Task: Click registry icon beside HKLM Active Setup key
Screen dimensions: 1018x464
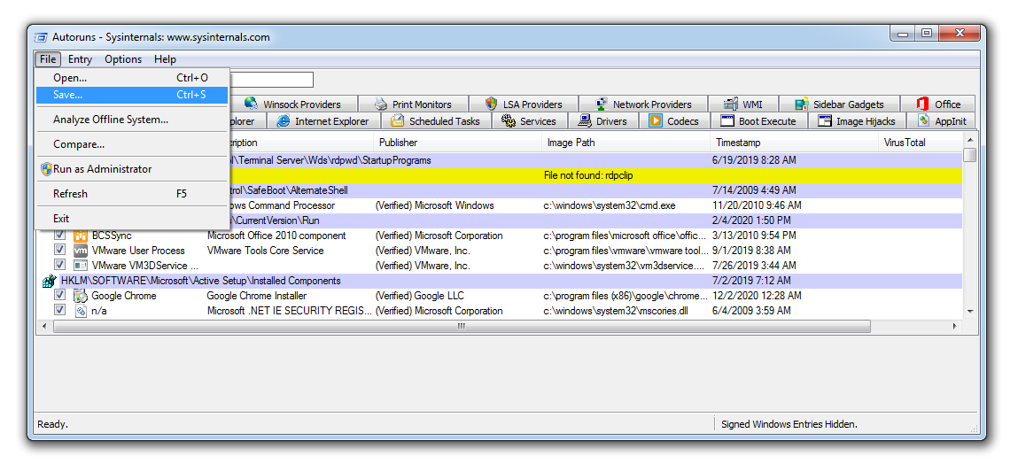Action: 50,281
